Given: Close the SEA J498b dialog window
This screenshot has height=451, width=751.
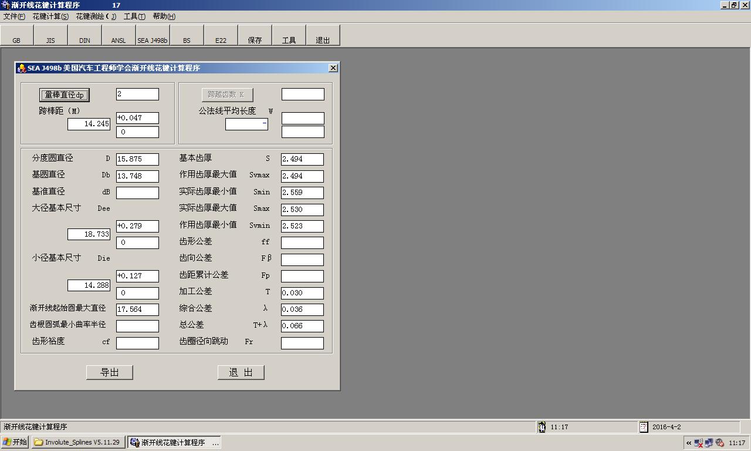Looking at the screenshot, I should click(333, 68).
